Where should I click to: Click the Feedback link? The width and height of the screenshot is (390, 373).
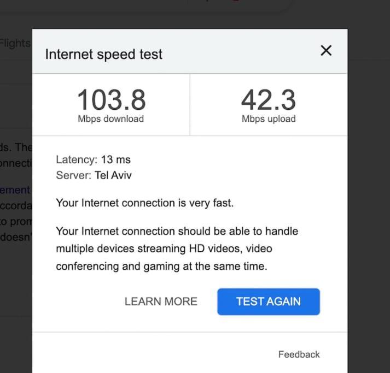(x=299, y=354)
